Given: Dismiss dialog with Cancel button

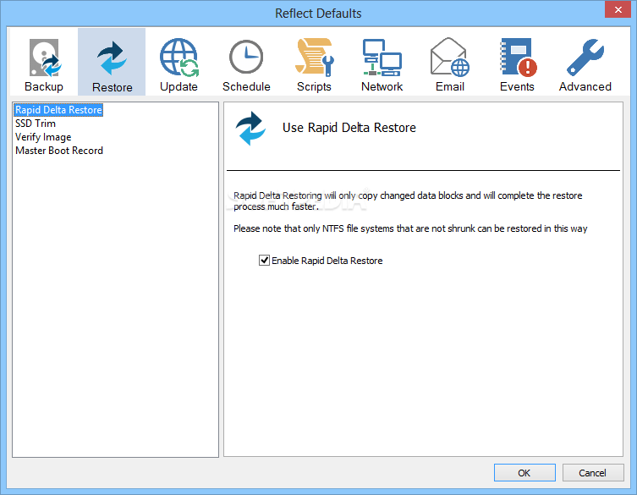Looking at the screenshot, I should pyautogui.click(x=593, y=473).
